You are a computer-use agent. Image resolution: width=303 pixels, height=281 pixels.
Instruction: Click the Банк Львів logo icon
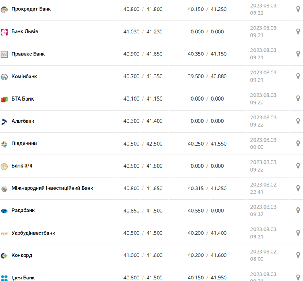(4, 32)
